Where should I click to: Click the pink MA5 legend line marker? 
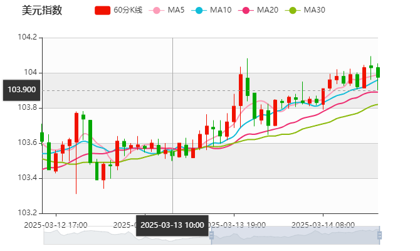(x=157, y=10)
